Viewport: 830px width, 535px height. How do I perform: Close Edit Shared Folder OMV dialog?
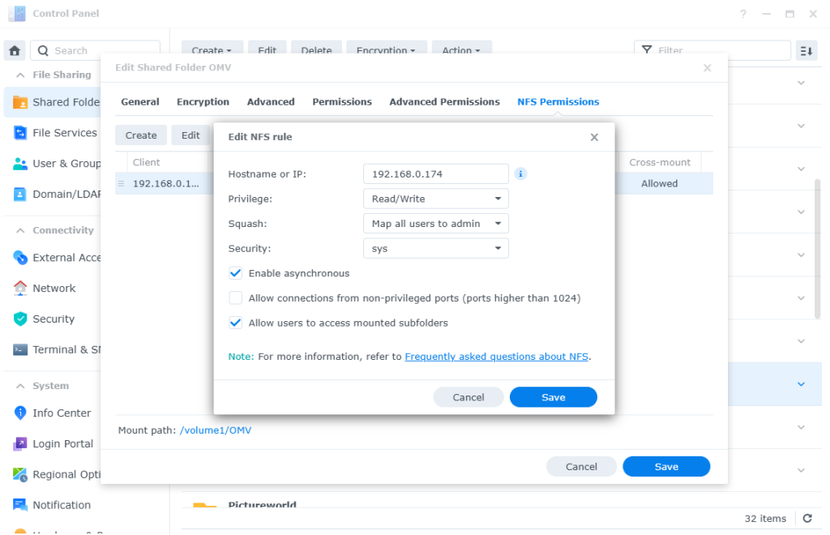coord(707,68)
